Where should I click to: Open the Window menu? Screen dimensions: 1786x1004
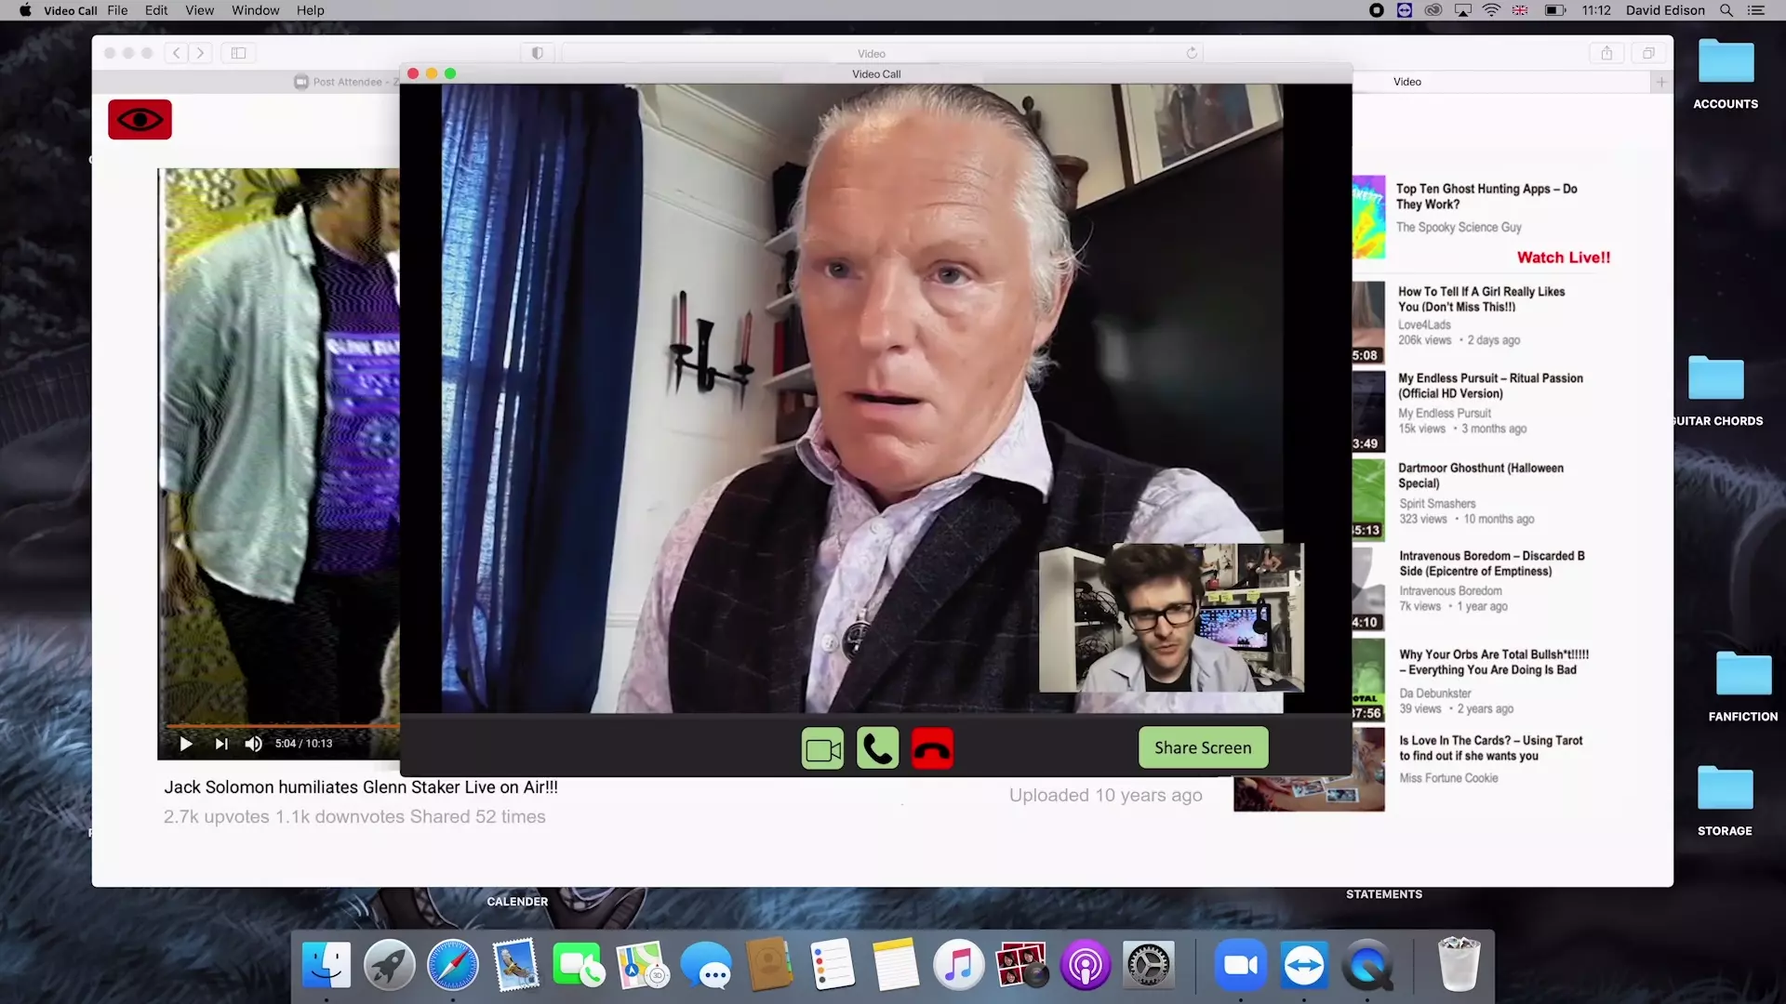click(x=255, y=10)
